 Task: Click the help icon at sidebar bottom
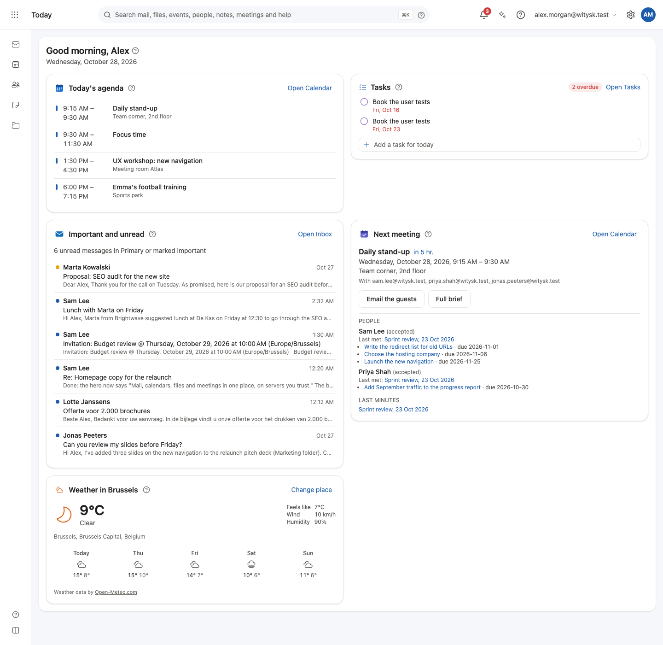16,615
